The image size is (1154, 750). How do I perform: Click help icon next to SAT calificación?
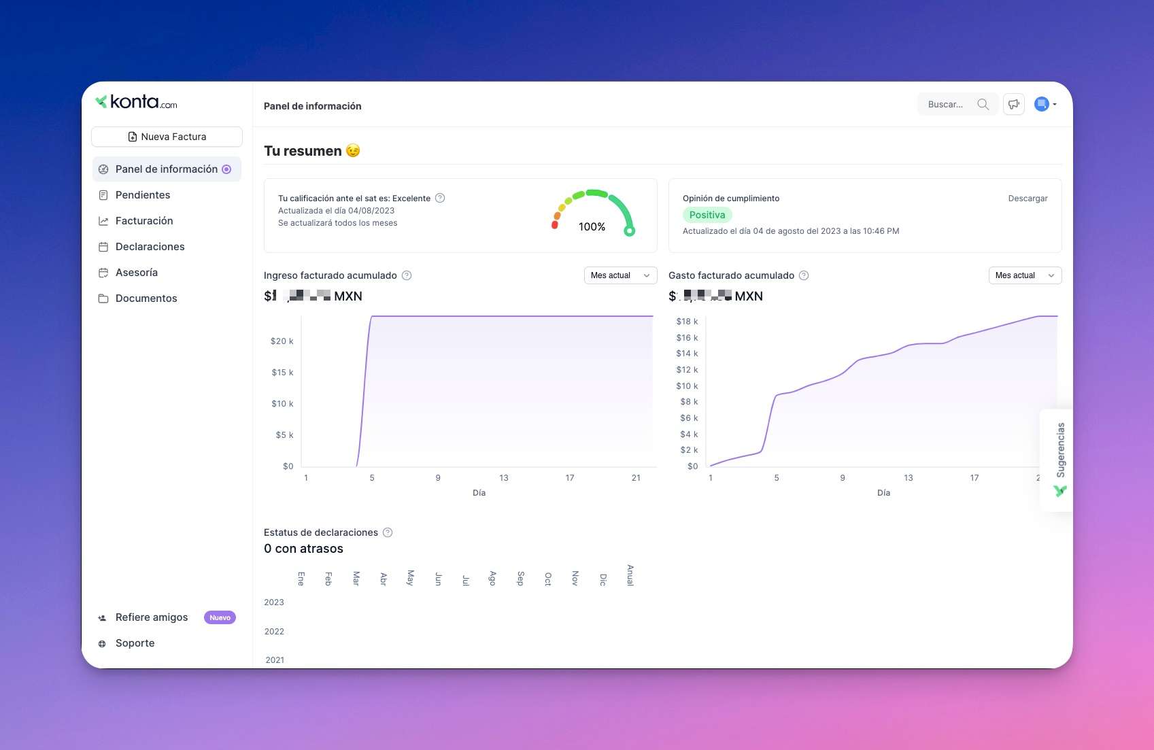coord(440,198)
